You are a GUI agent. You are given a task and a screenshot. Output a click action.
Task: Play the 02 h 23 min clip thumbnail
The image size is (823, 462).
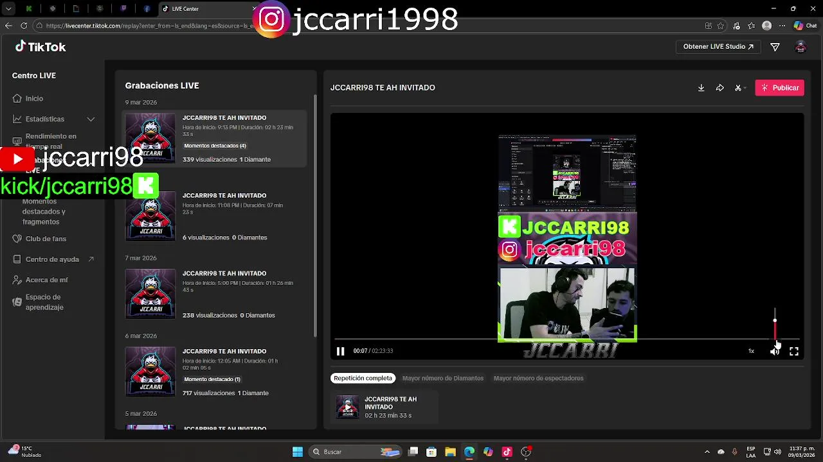click(348, 407)
